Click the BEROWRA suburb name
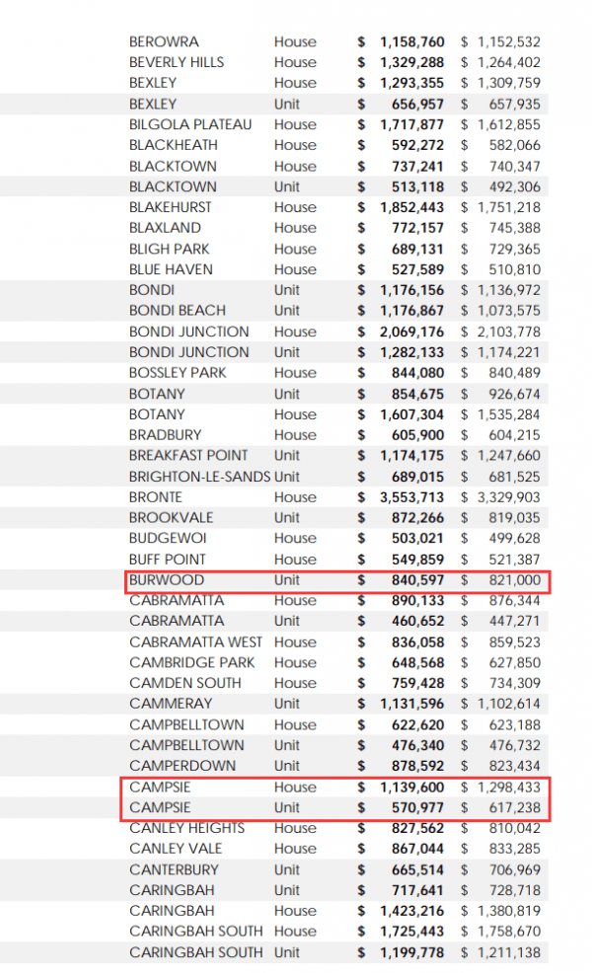This screenshot has height=973, width=592. click(164, 41)
